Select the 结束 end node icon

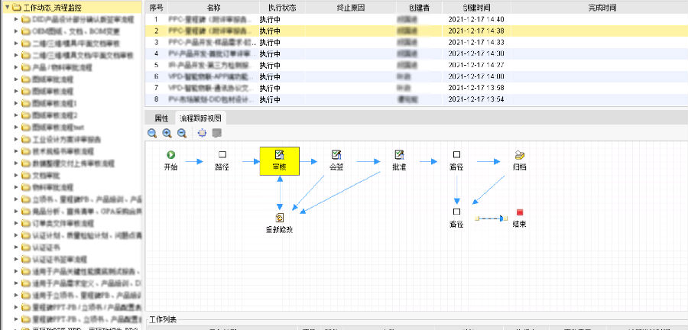coord(519,212)
